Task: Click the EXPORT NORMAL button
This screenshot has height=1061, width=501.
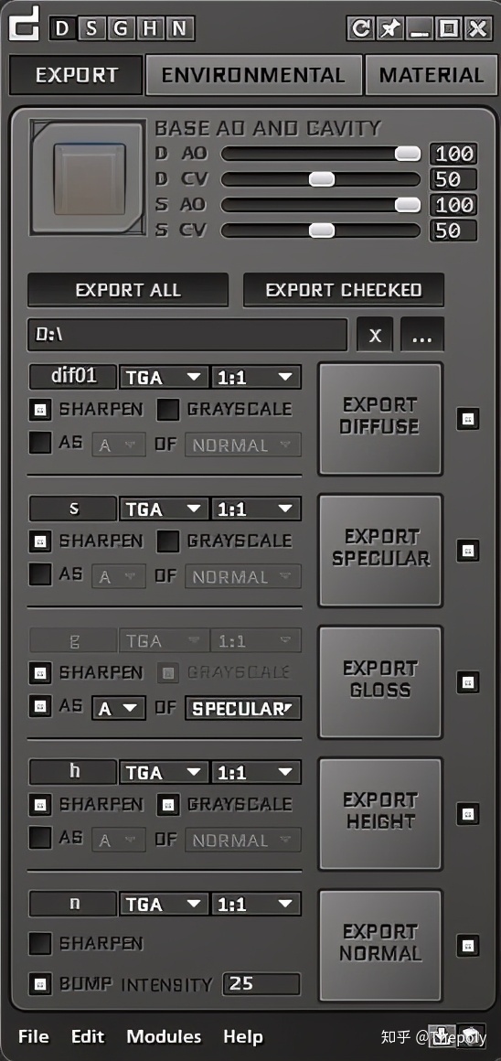Action: point(380,942)
